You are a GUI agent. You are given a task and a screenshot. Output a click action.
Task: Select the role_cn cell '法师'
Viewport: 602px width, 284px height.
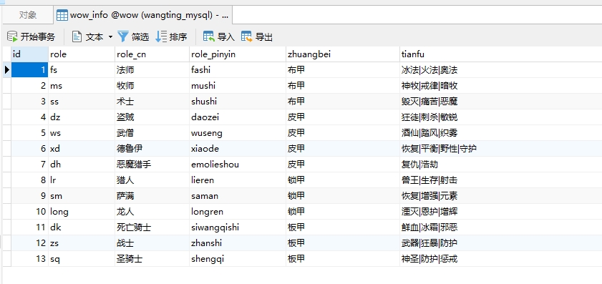click(152, 70)
